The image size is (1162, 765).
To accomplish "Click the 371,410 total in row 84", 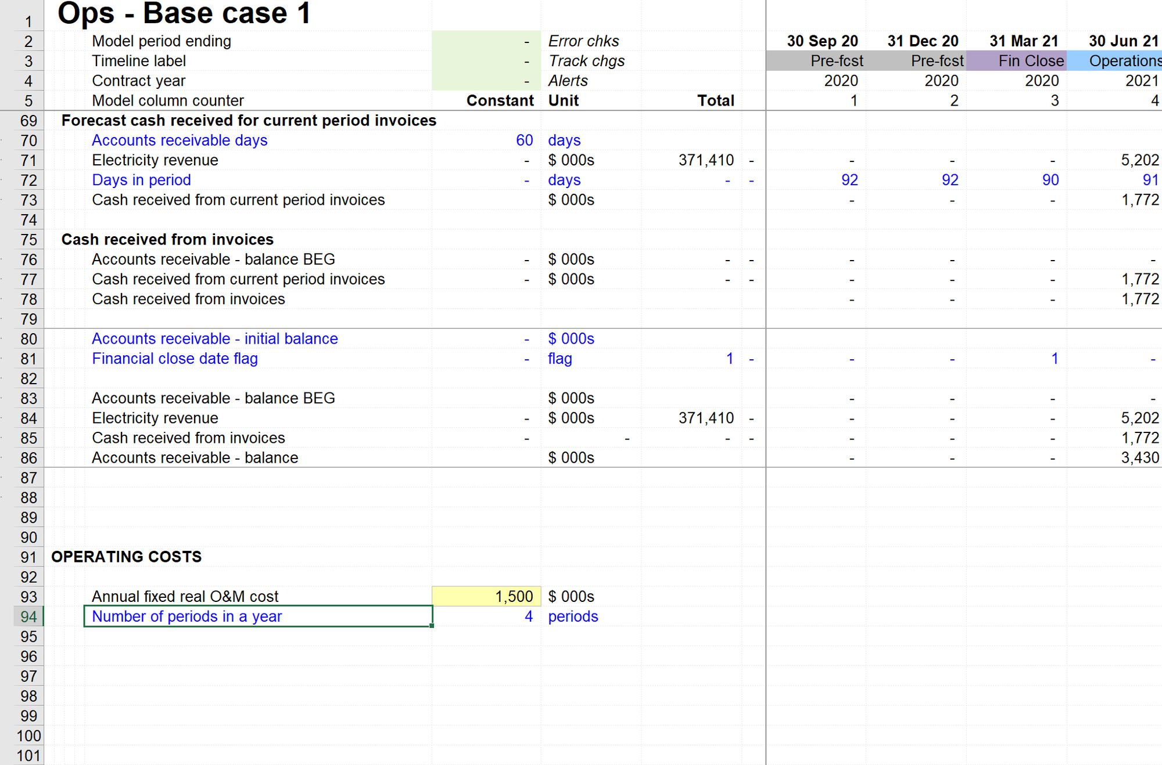I will (706, 418).
